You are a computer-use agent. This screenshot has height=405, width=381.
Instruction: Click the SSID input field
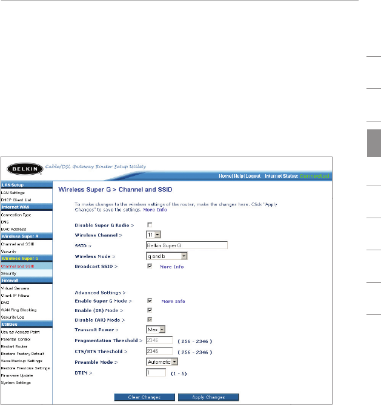(187, 245)
